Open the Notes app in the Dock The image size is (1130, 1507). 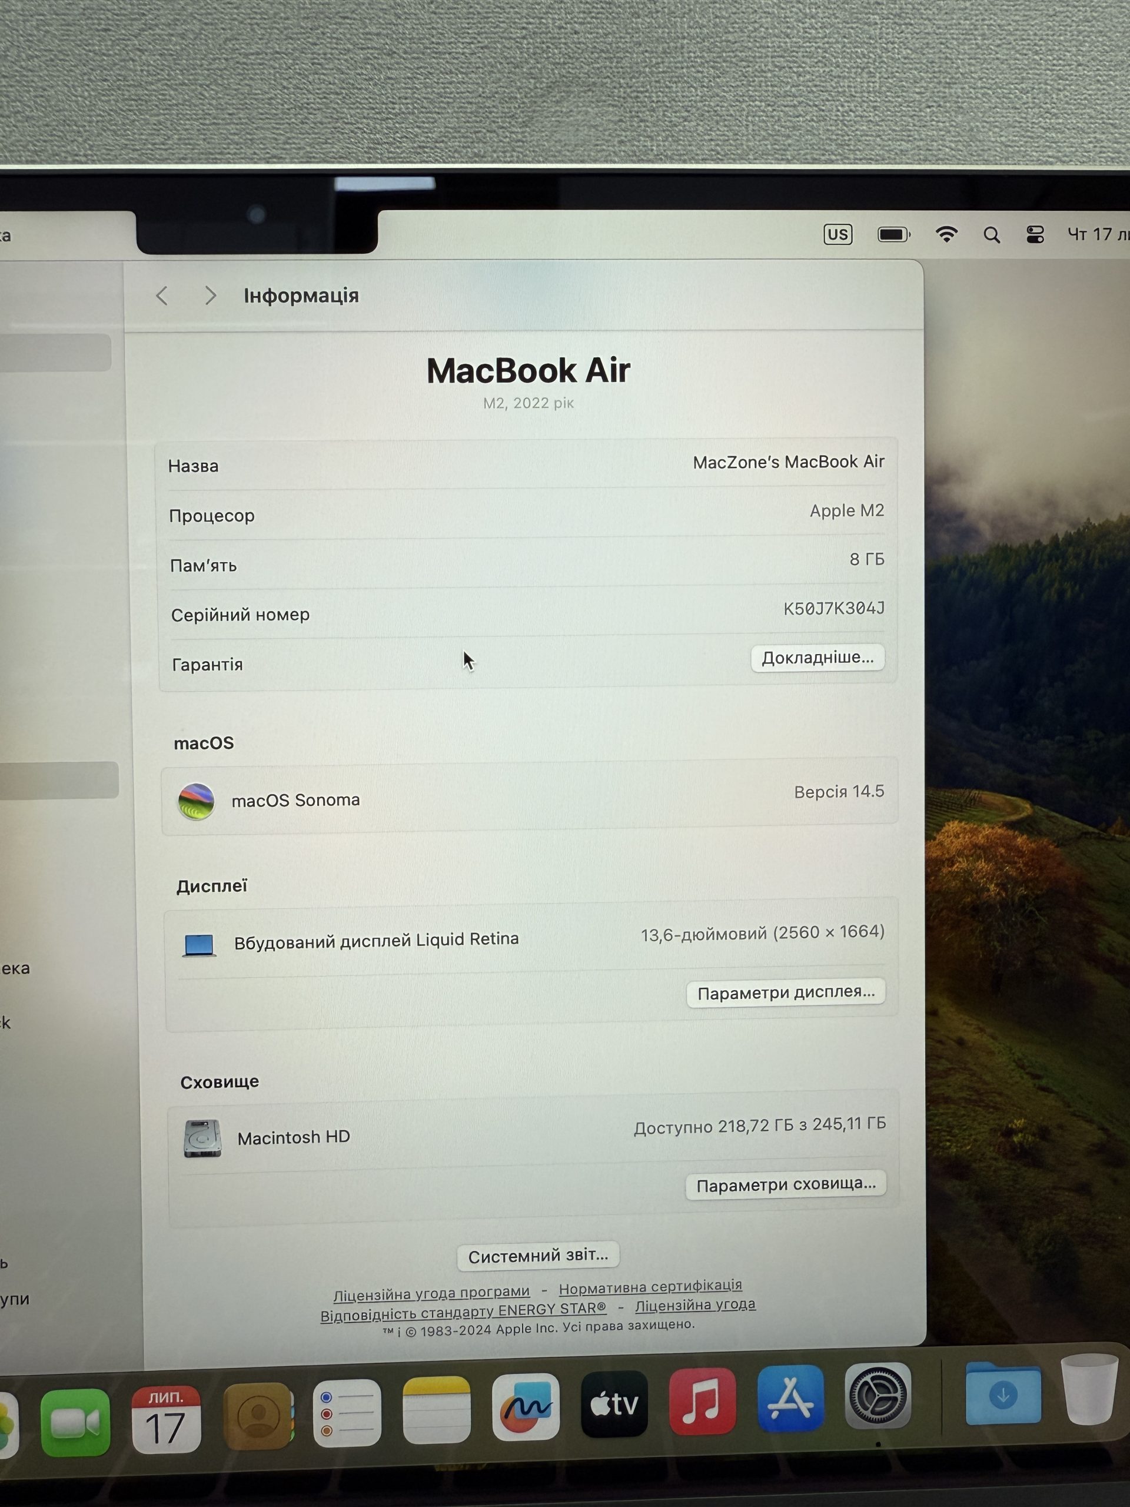(x=437, y=1410)
